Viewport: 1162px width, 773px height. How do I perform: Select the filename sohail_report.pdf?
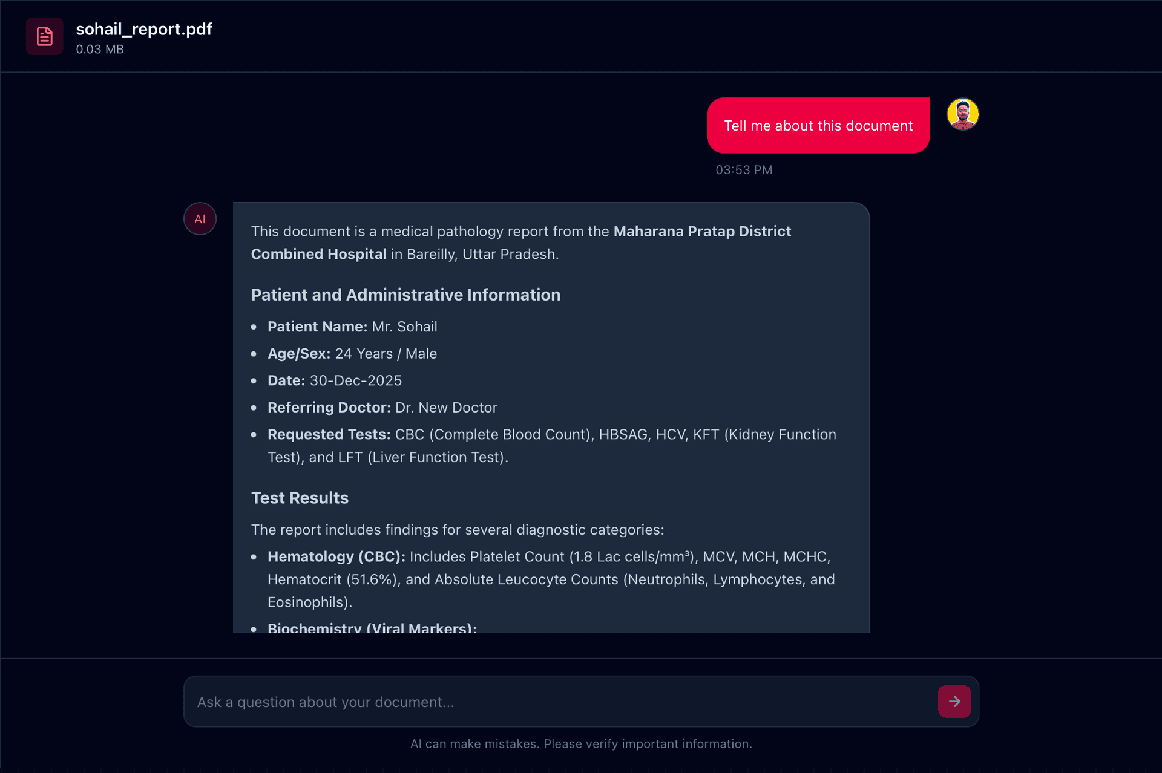click(x=143, y=28)
